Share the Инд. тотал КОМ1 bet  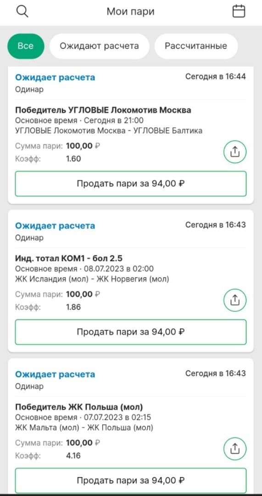[235, 300]
